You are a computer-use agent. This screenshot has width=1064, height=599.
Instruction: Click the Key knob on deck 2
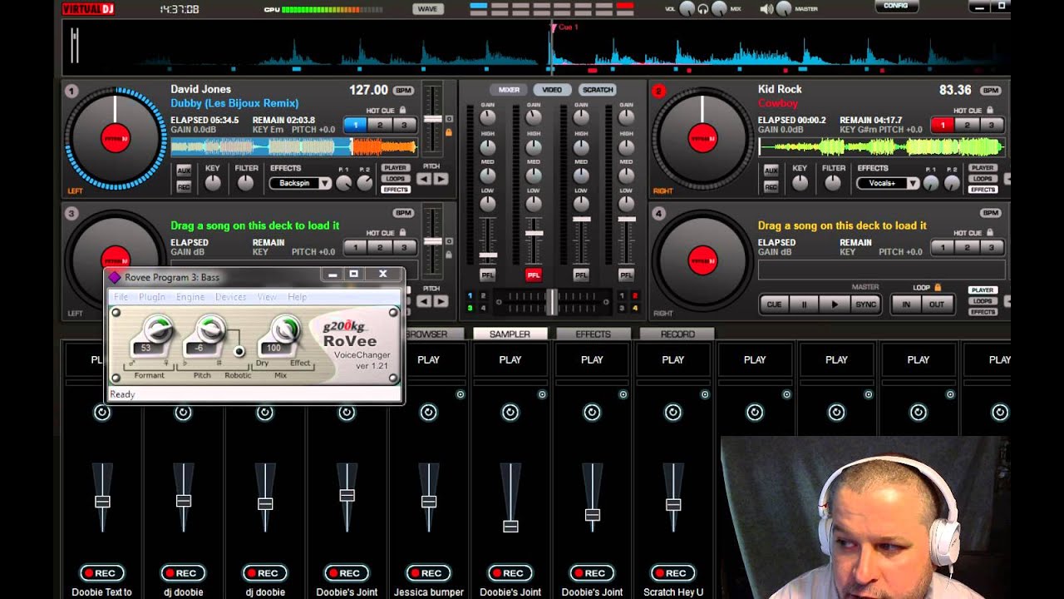(x=800, y=183)
